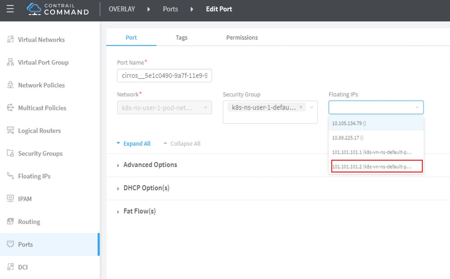Viewport: 450px width, 279px height.
Task: Click the Edit Port breadcrumb title
Action: [219, 9]
